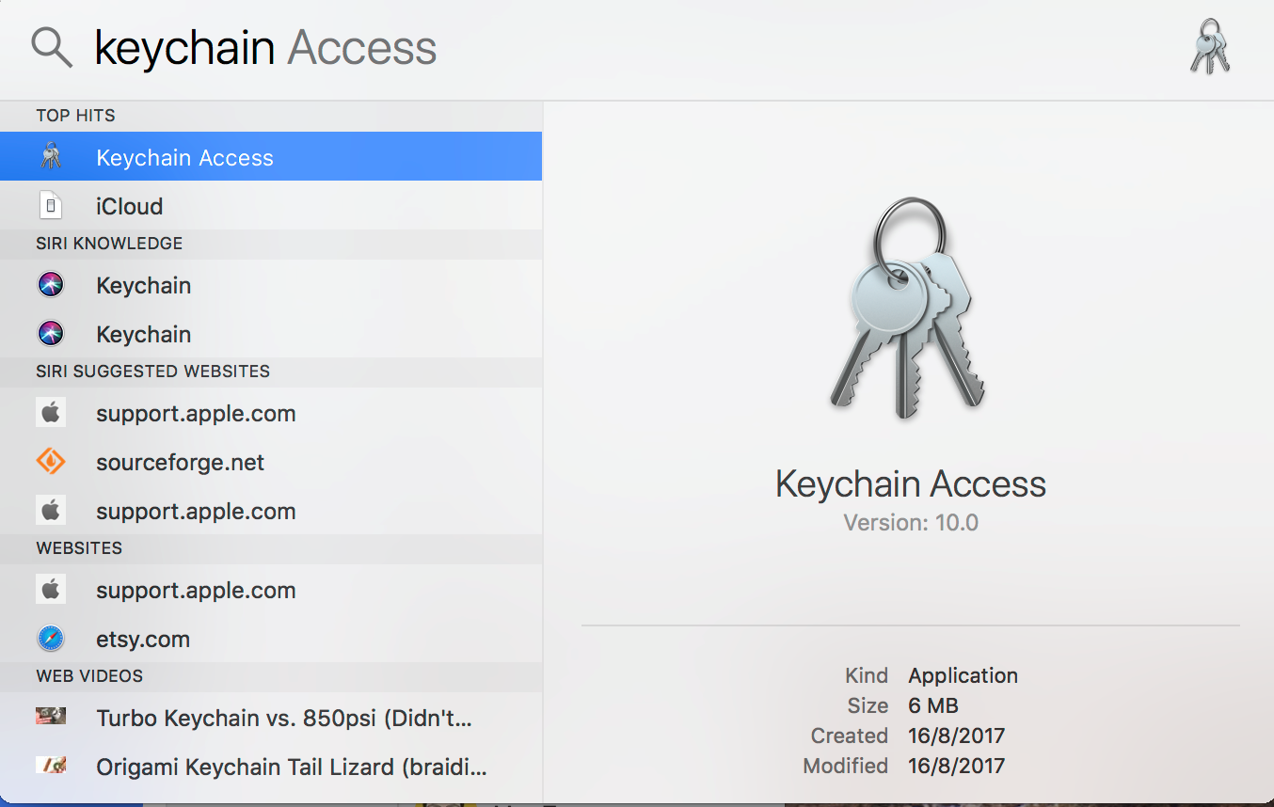This screenshot has height=807, width=1274.
Task: Click the keys icon beside the search field
Action: pyautogui.click(x=1210, y=47)
